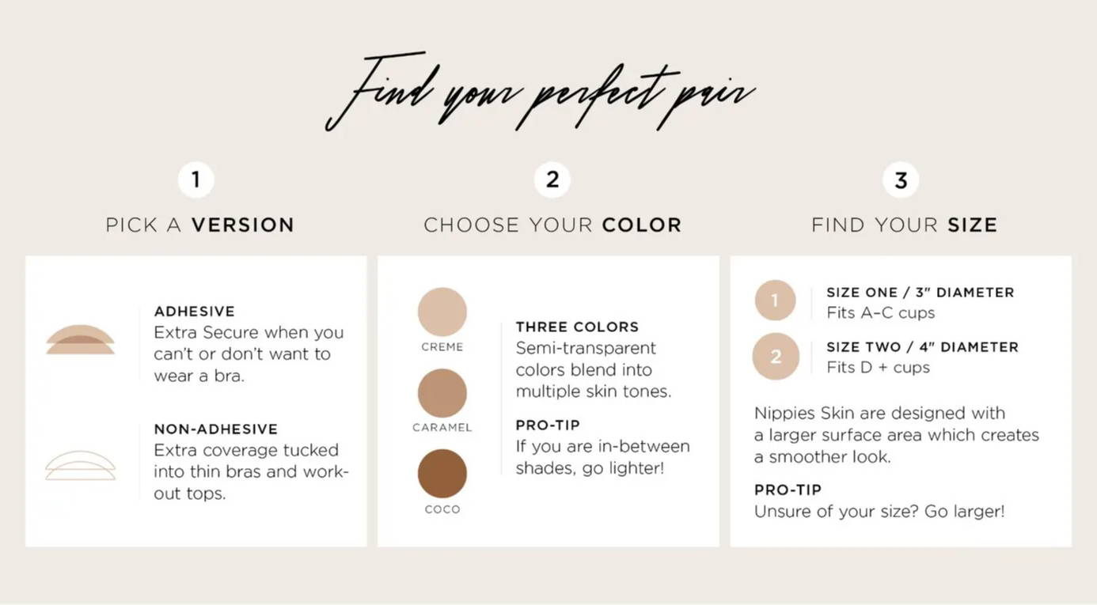Click the THREE COLORS heading
Screen dimensions: 1097x605
coord(577,327)
